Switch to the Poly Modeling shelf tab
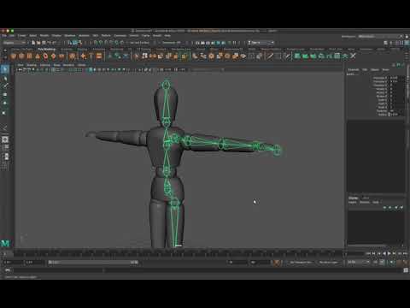410x308 pixels. click(46, 50)
